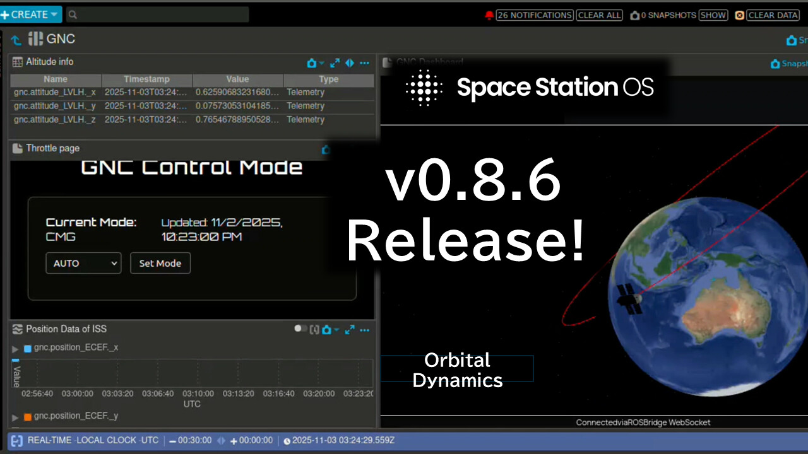The height and width of the screenshot is (454, 808).
Task: Take a snapshot of the Throttle page
Action: [x=326, y=149]
